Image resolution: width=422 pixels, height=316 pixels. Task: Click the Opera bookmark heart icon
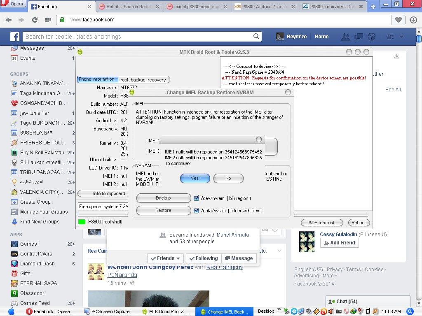[x=398, y=20]
